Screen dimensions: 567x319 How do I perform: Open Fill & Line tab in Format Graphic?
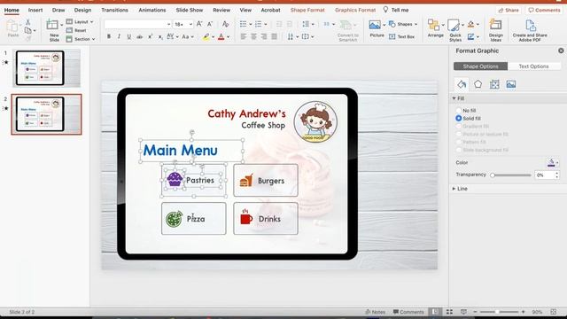click(x=462, y=84)
